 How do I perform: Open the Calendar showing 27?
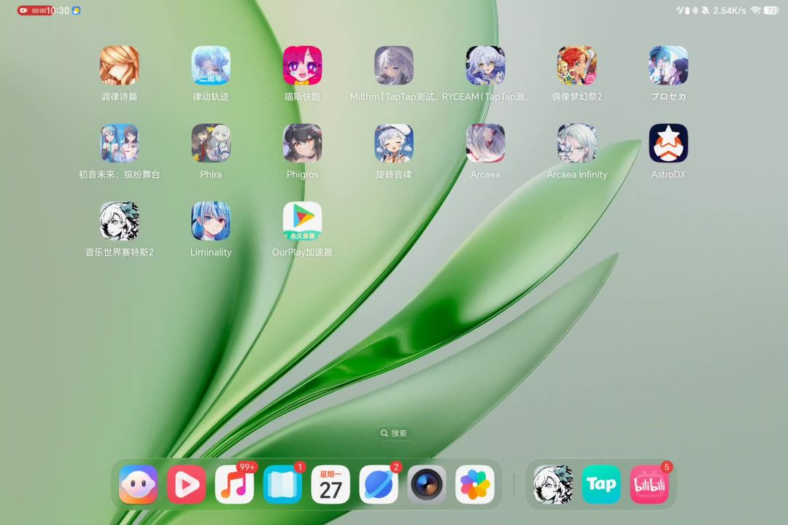pos(331,484)
